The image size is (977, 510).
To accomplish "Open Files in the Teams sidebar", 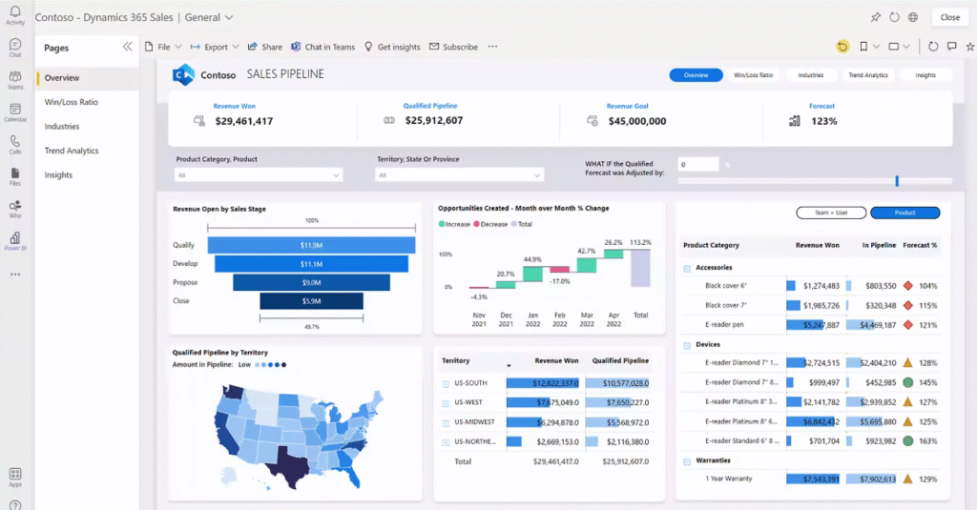I will tap(15, 177).
